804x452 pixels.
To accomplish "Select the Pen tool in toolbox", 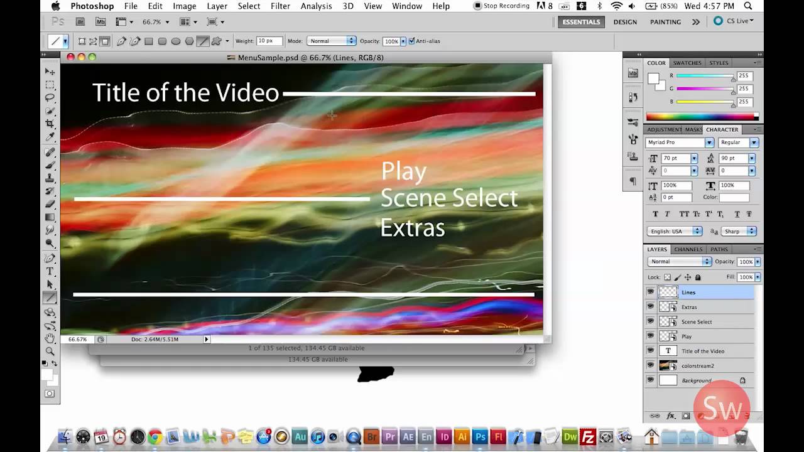I will point(50,258).
